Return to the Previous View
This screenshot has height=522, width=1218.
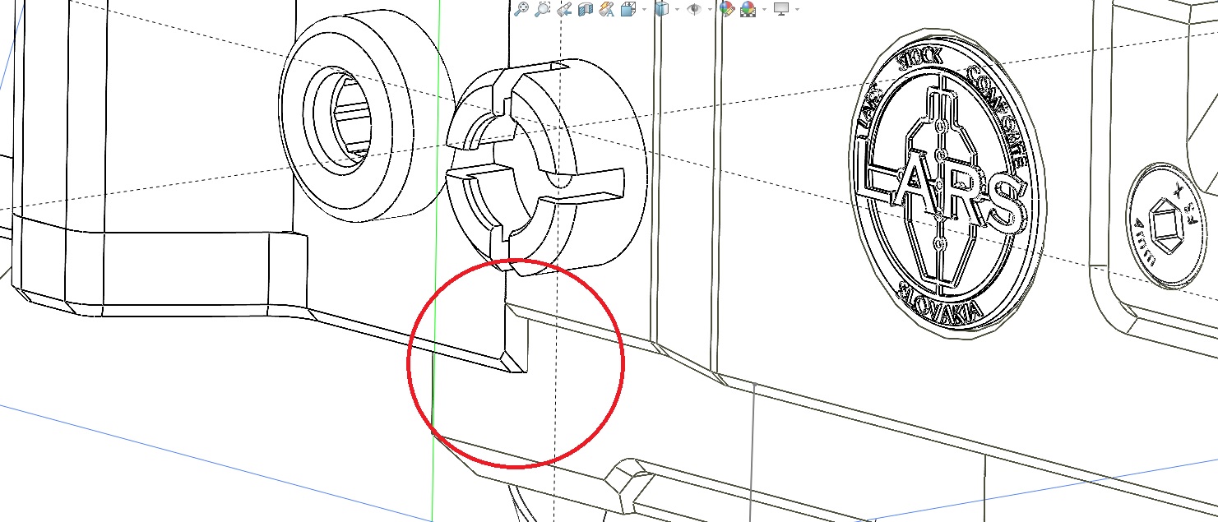pyautogui.click(x=563, y=9)
